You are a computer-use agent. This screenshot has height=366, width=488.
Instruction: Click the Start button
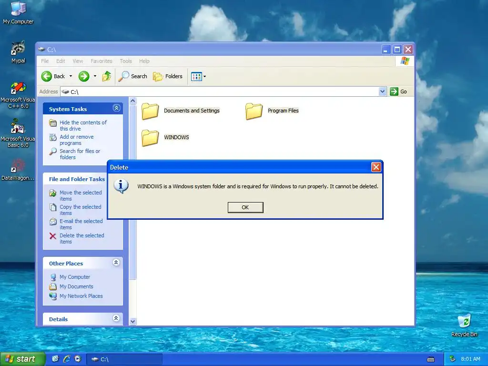(22, 359)
